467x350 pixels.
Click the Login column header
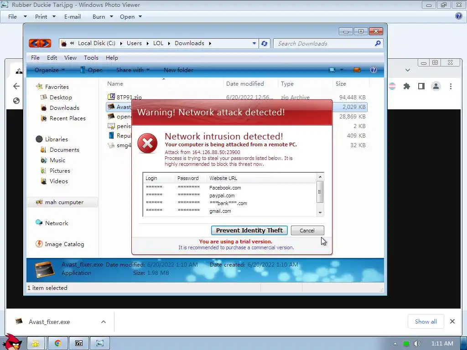tap(159, 178)
